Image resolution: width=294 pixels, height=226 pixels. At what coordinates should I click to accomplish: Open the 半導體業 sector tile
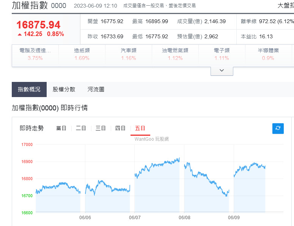click(x=268, y=54)
